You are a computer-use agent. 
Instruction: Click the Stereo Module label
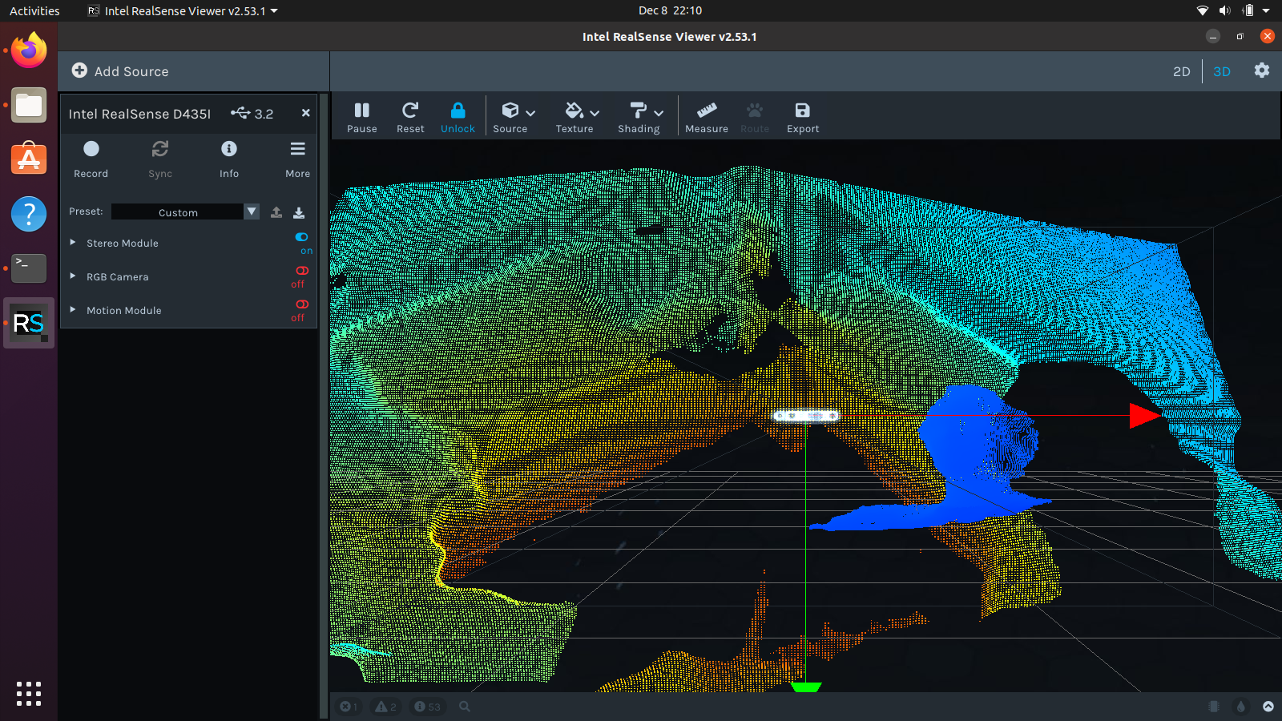click(123, 243)
